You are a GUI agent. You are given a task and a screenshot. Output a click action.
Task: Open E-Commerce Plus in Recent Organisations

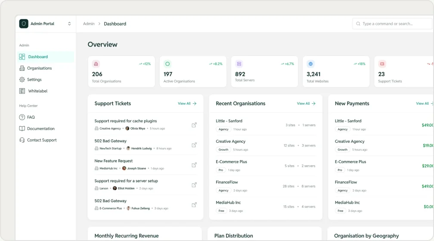tap(231, 161)
